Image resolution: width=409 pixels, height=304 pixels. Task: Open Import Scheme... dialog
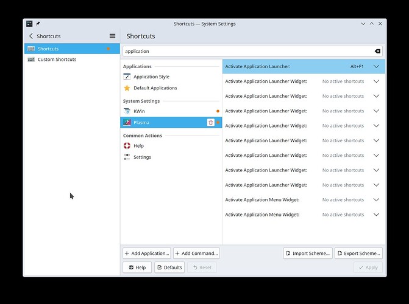click(x=308, y=254)
